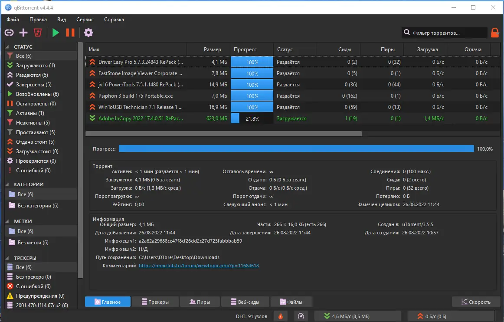The width and height of the screenshot is (504, 322).
Task: Open the Правка menu
Action: [x=38, y=19]
